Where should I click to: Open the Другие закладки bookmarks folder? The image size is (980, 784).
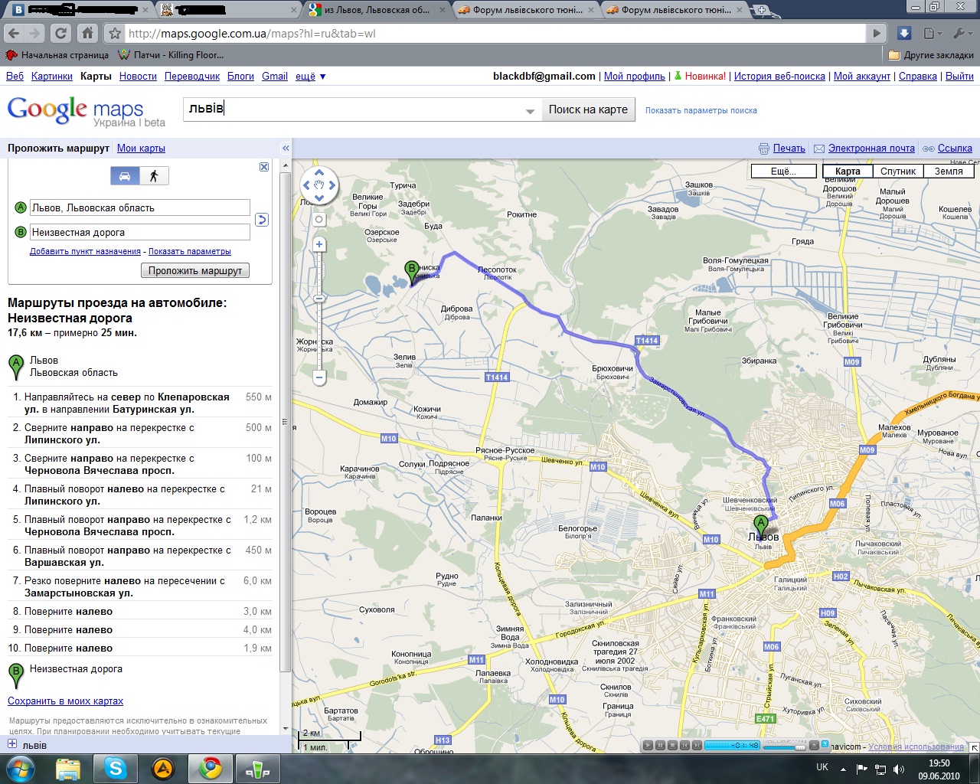[931, 55]
